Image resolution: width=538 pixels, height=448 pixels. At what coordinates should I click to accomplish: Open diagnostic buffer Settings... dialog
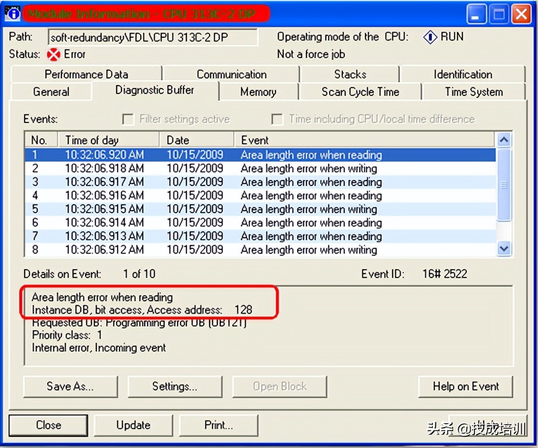pyautogui.click(x=175, y=386)
